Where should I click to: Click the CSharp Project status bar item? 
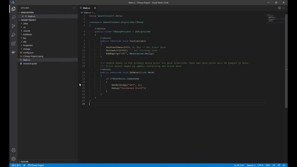(x=36, y=165)
